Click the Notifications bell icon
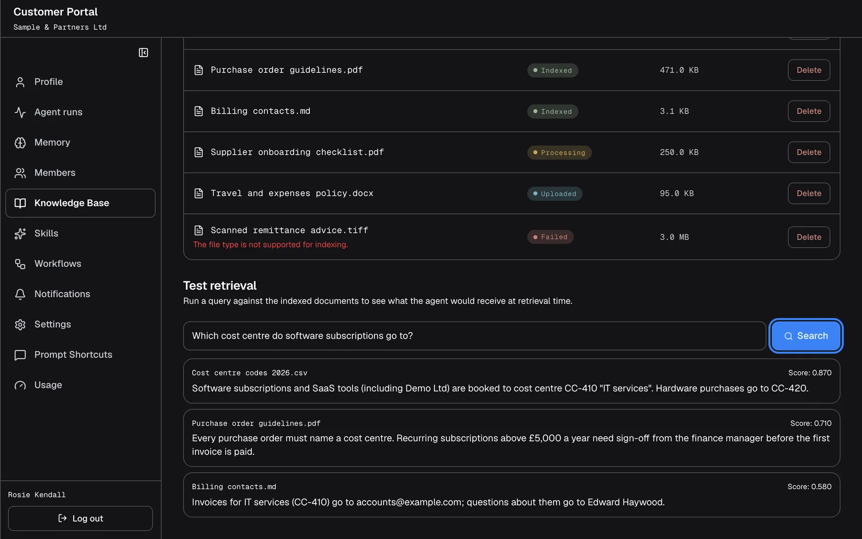 [x=20, y=294]
